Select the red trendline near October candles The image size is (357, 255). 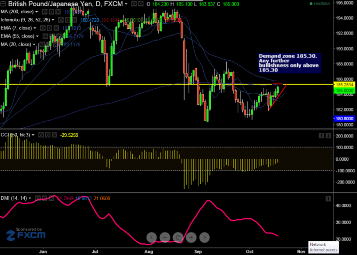(277, 98)
